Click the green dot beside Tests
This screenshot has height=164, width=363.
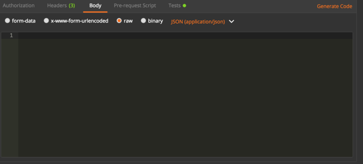(x=184, y=6)
